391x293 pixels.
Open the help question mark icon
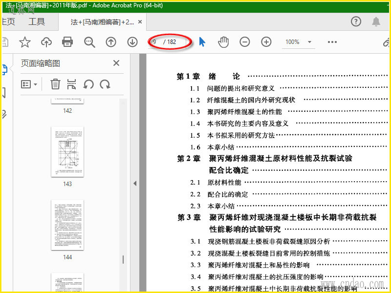(356, 21)
